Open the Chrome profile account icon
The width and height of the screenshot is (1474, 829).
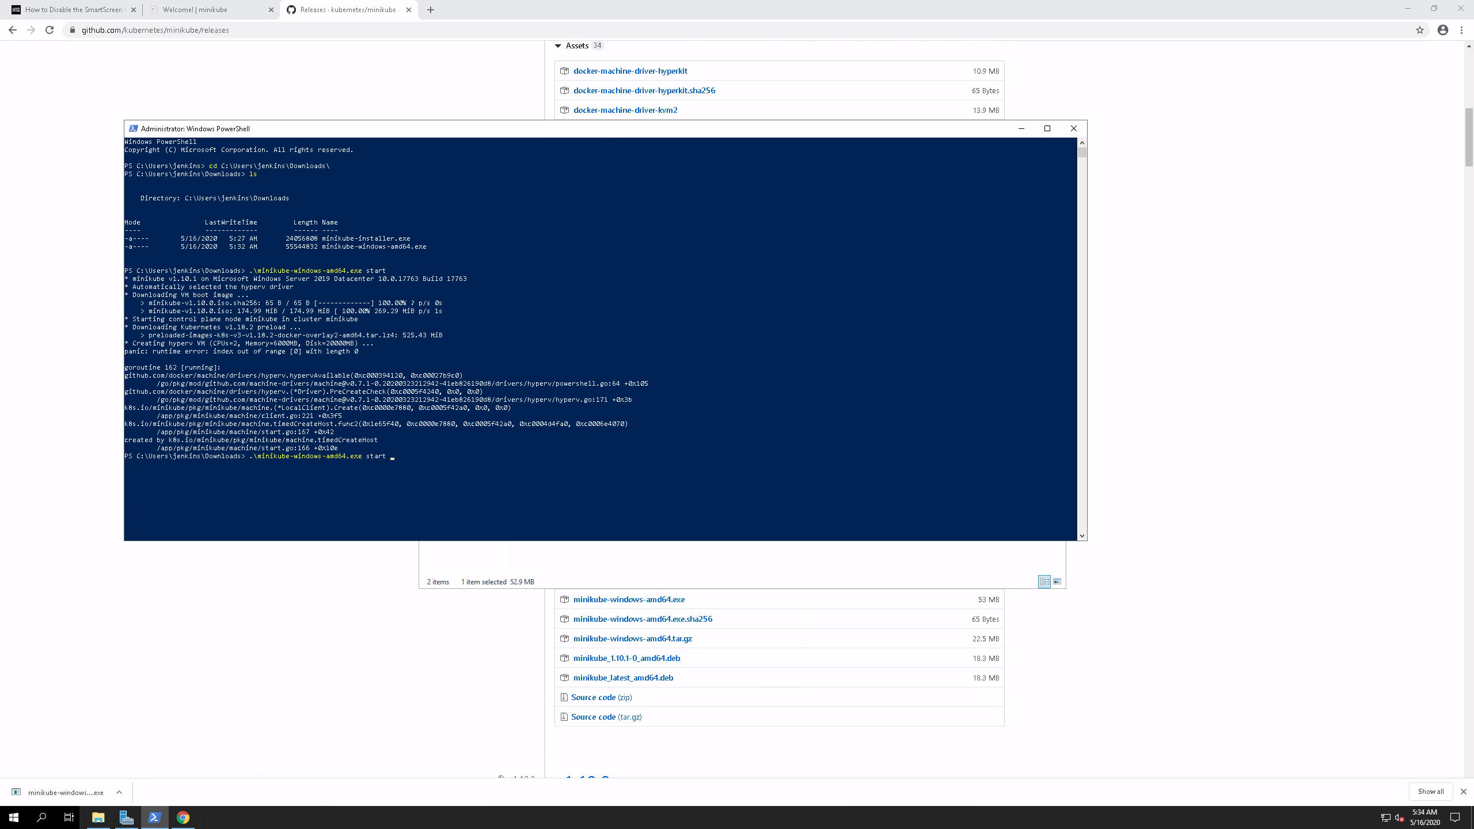[1442, 30]
